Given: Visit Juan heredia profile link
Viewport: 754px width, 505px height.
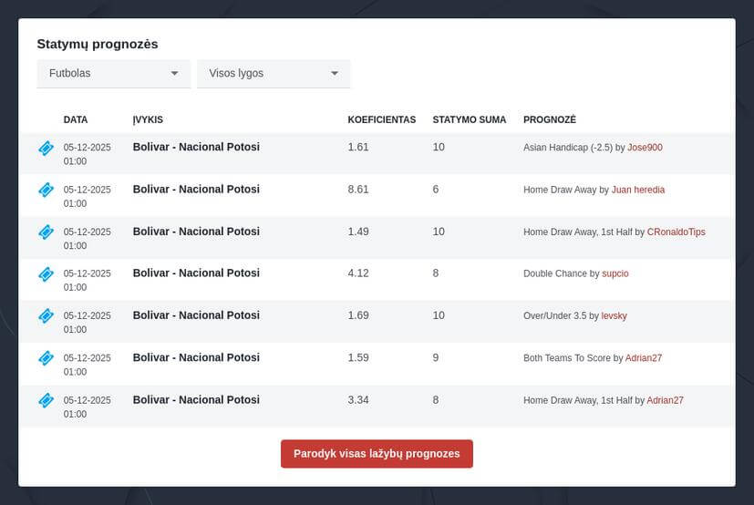Looking at the screenshot, I should coord(637,190).
